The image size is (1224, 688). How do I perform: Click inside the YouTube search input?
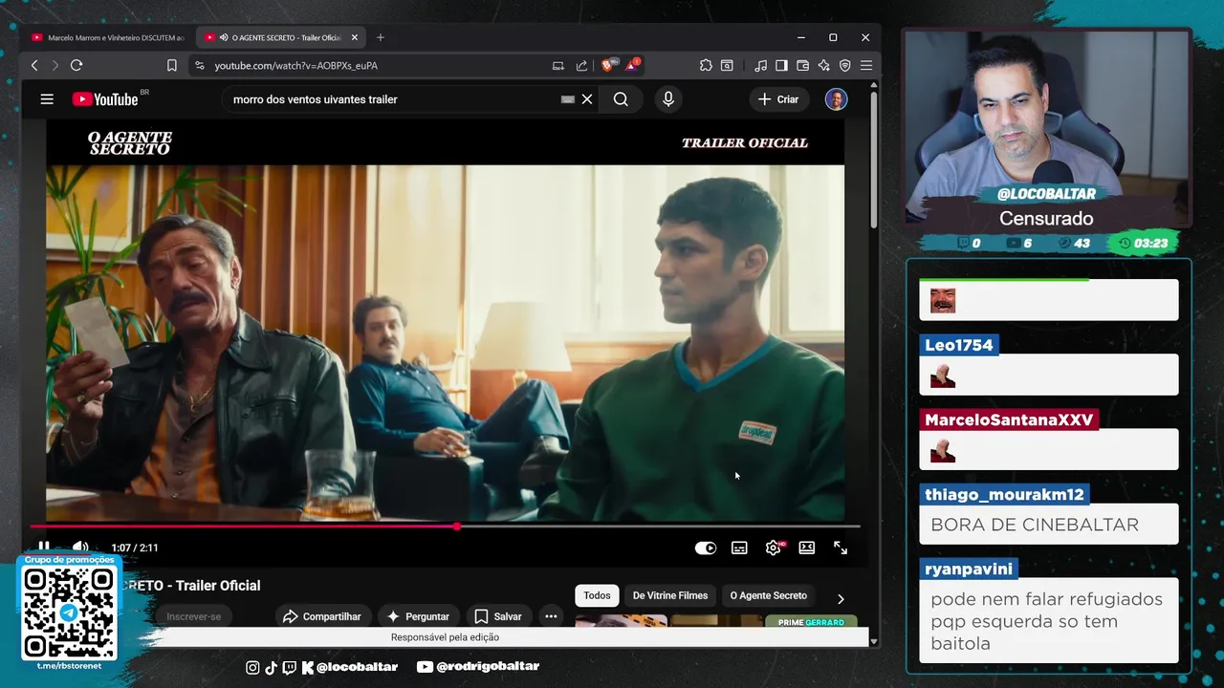[392, 99]
